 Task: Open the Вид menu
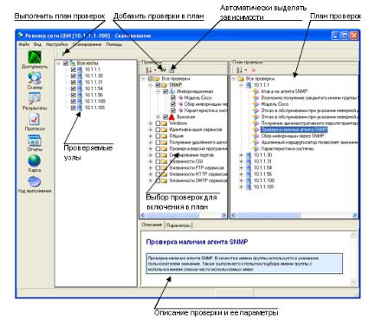coord(37,44)
